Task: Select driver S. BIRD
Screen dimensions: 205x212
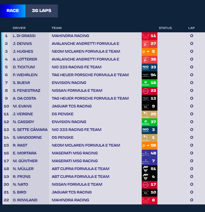Action: (20, 192)
